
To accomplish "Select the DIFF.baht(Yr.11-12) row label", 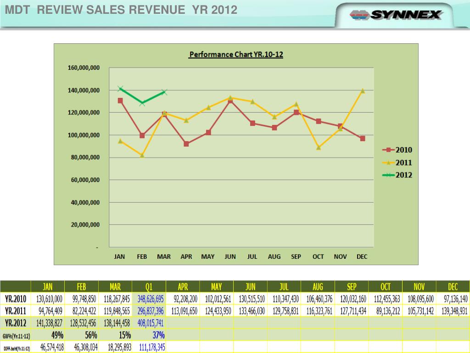I will (17, 348).
